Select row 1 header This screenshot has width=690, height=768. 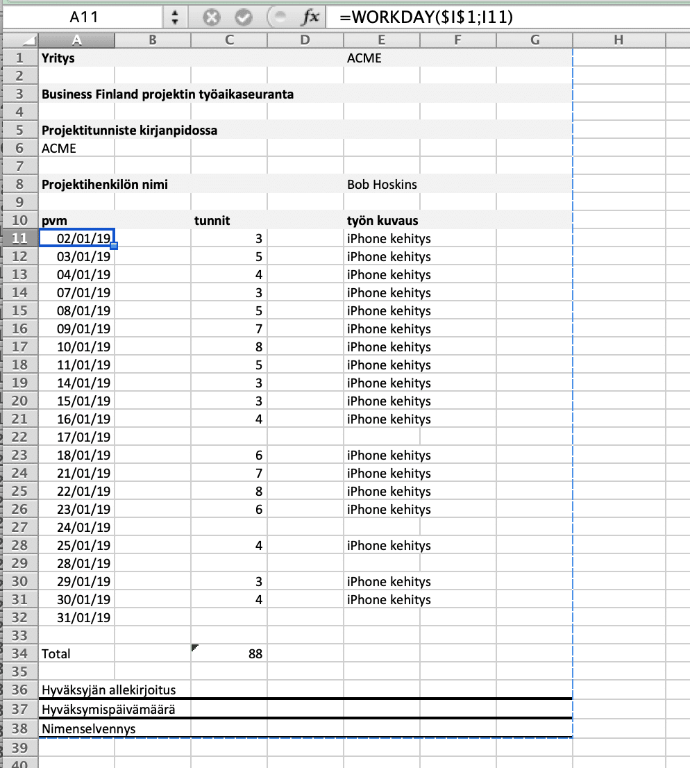[20, 58]
